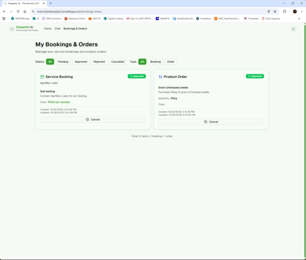Image resolution: width=306 pixels, height=260 pixels.
Task: Click the site information icon in address bar
Action: [x=33, y=11]
